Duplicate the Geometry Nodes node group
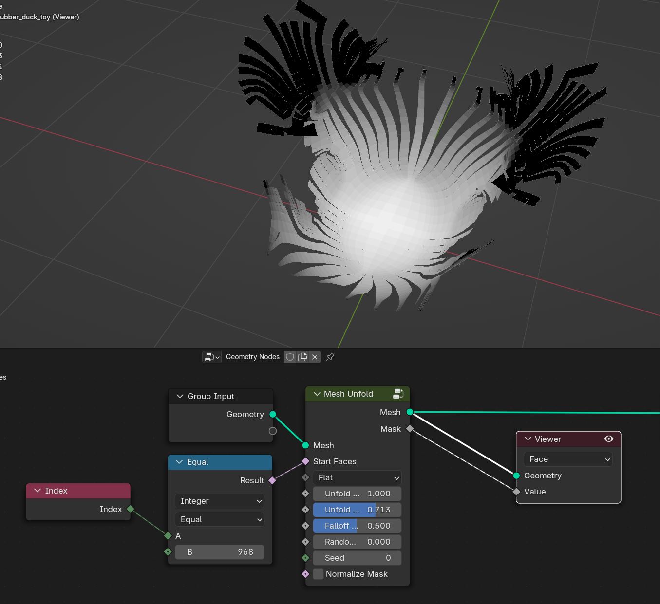The image size is (660, 604). (x=302, y=357)
